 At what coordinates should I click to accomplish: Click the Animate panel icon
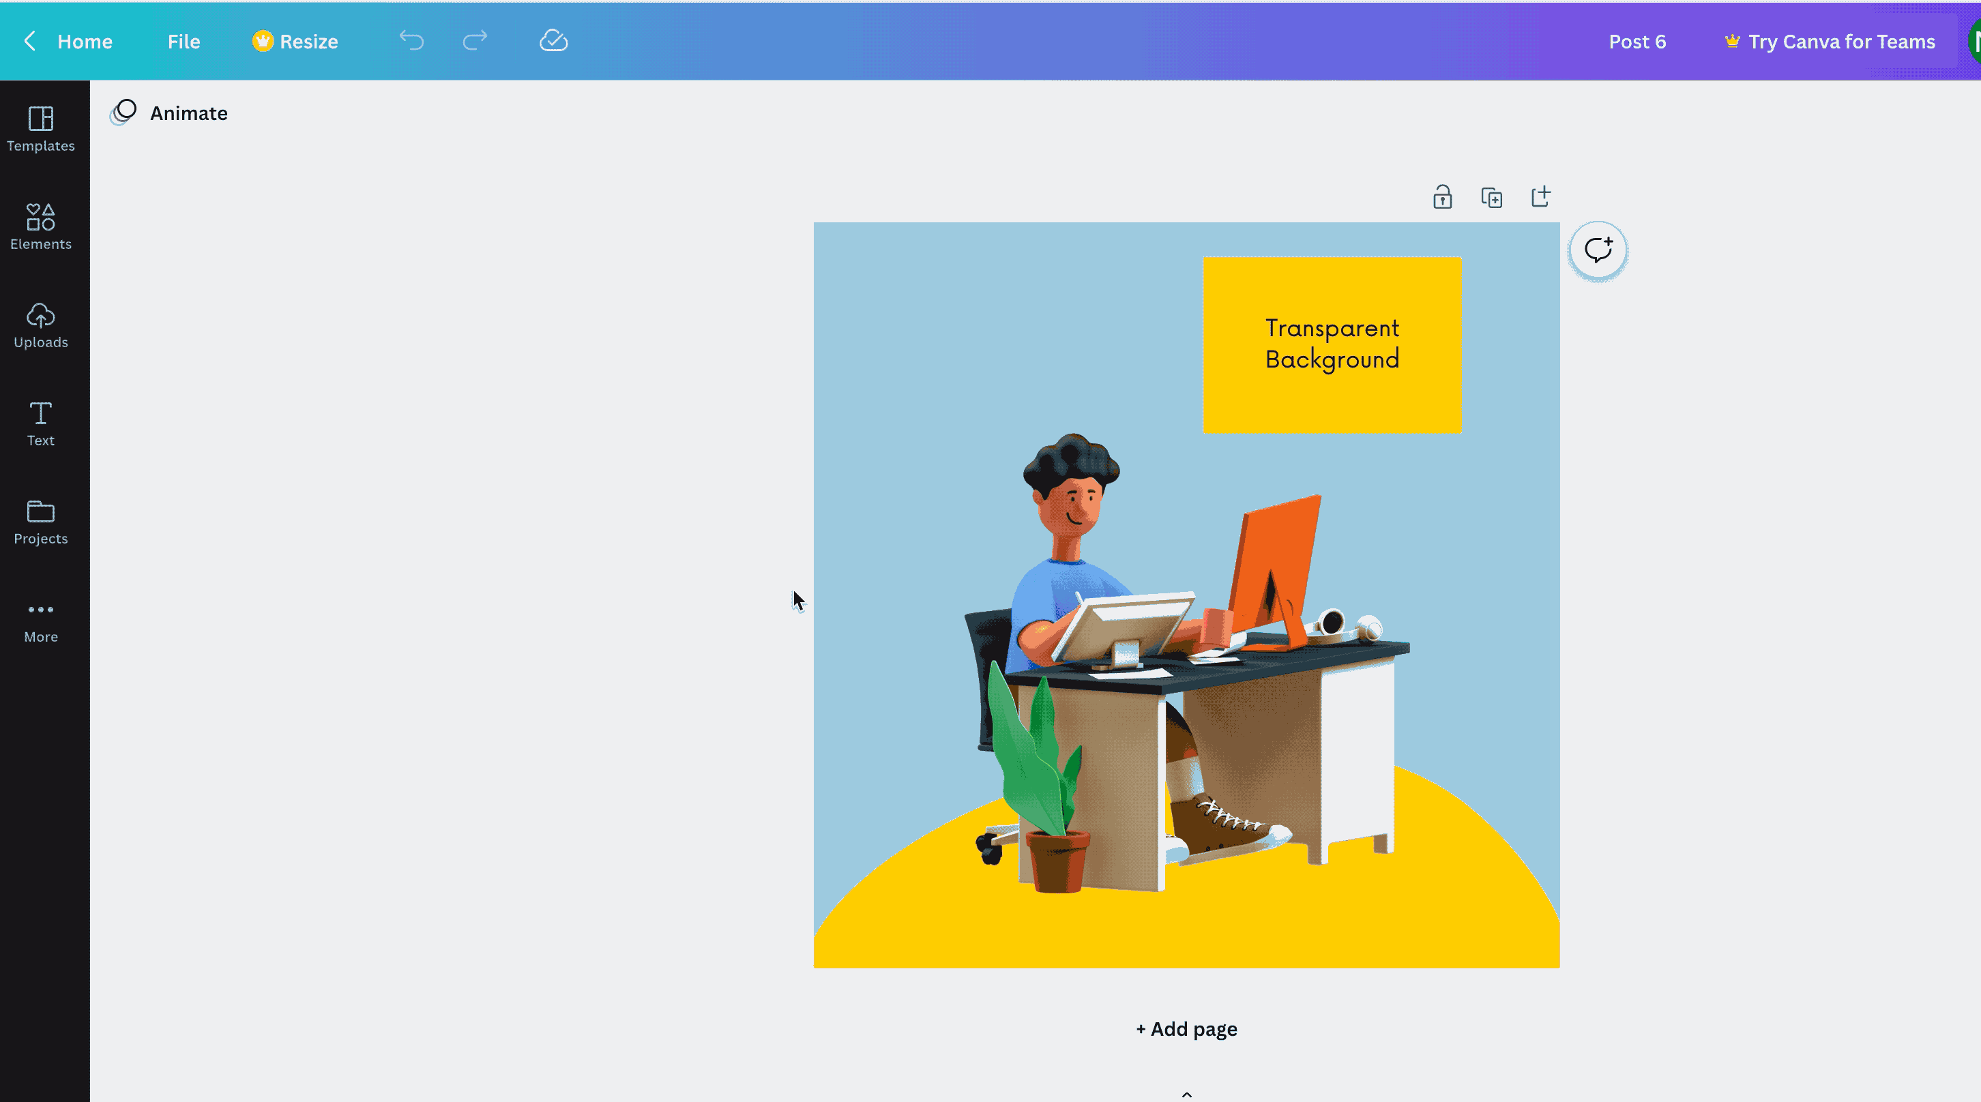[x=126, y=111]
